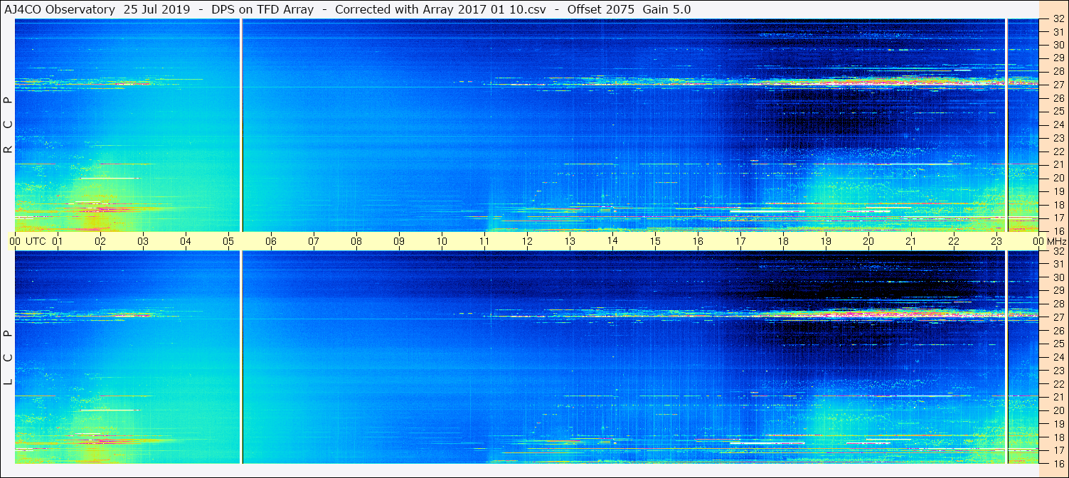Select the 12 hour tick on the time axis
1069x478 pixels.
[x=527, y=241]
